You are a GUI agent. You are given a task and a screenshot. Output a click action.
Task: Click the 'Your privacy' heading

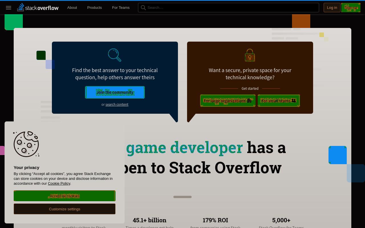[27, 168]
